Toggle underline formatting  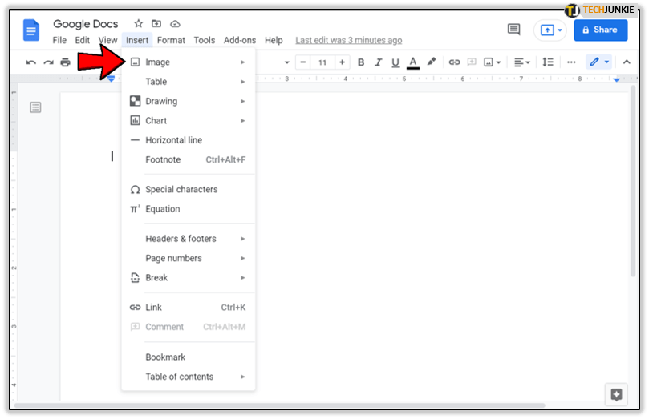395,62
